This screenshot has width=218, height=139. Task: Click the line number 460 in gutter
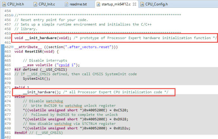click(x=7, y=38)
